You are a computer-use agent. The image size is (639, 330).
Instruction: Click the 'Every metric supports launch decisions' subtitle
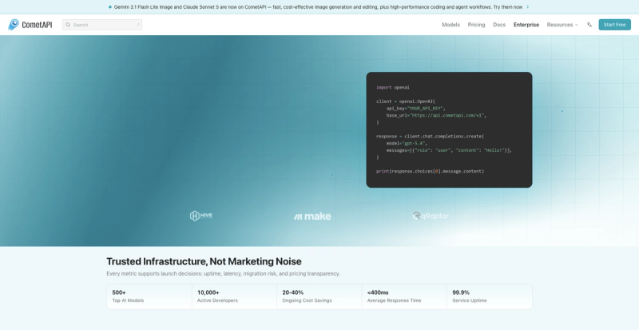pyautogui.click(x=224, y=274)
